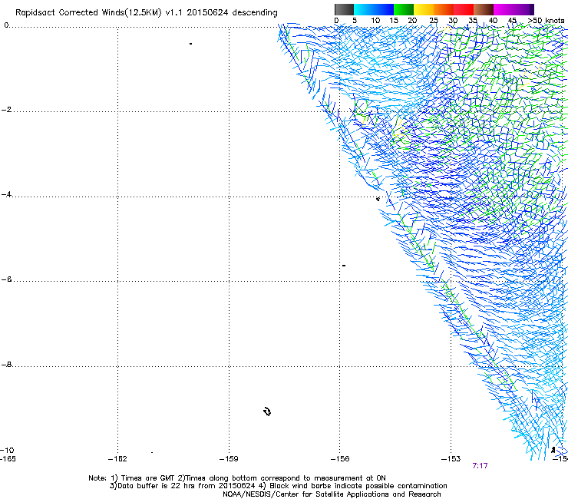Click the latitude label '-6'
Screen dimensions: 568x499
click(x=6, y=279)
